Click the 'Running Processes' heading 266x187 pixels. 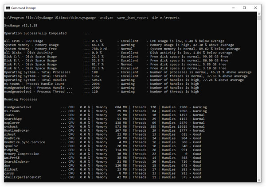[21, 99]
